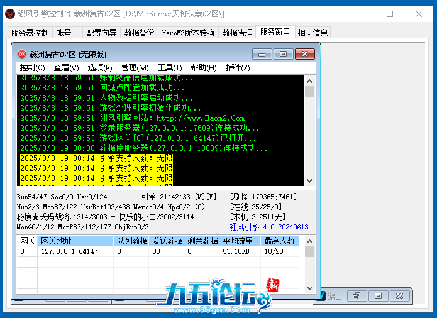Click the [在线:25/25/0] status text

point(255,207)
